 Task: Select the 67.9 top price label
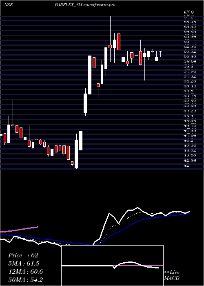tap(188, 13)
